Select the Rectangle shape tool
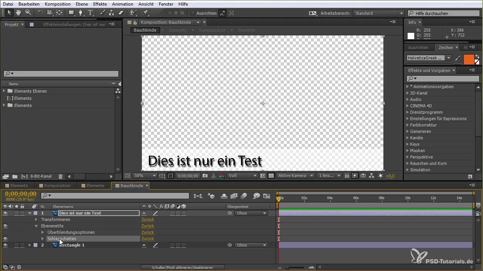This screenshot has width=483, height=271. coord(71,13)
